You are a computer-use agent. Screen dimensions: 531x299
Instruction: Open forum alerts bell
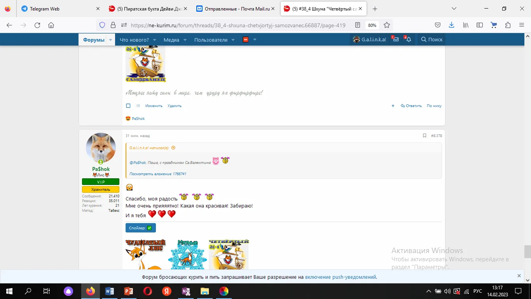[x=408, y=39]
